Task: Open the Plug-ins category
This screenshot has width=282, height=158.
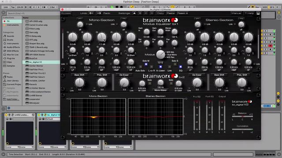Action: pos(11,58)
